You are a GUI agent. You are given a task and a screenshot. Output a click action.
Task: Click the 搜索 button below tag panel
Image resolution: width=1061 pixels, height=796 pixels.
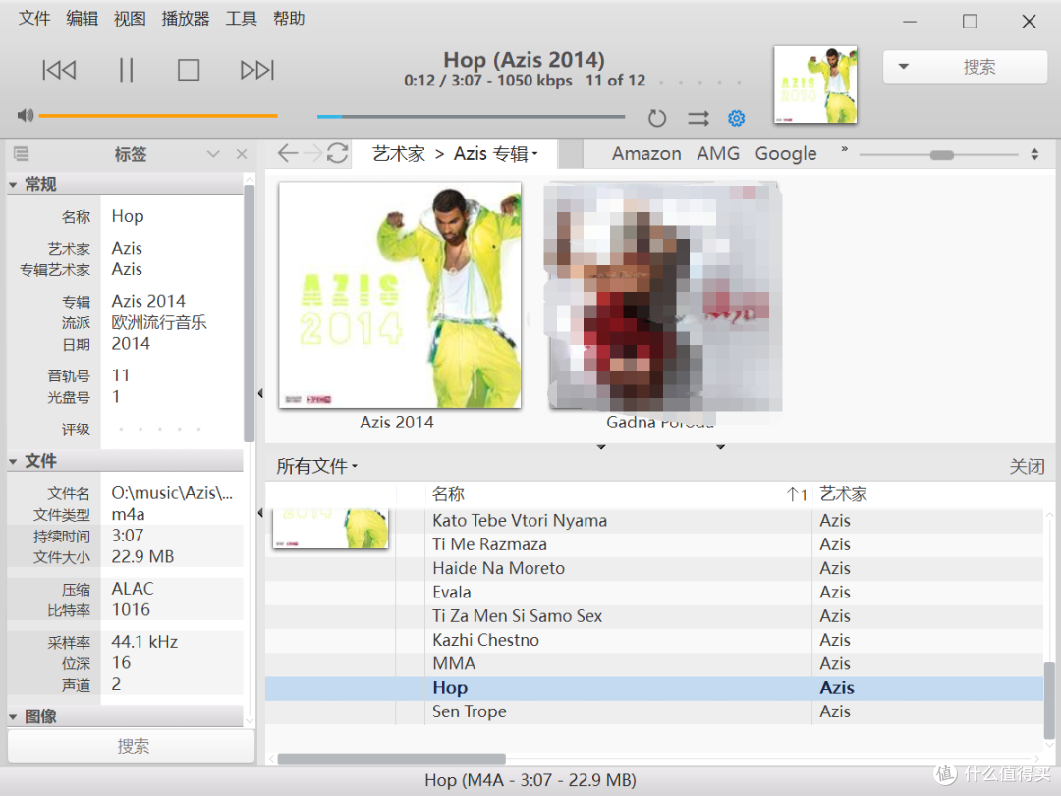pos(132,746)
